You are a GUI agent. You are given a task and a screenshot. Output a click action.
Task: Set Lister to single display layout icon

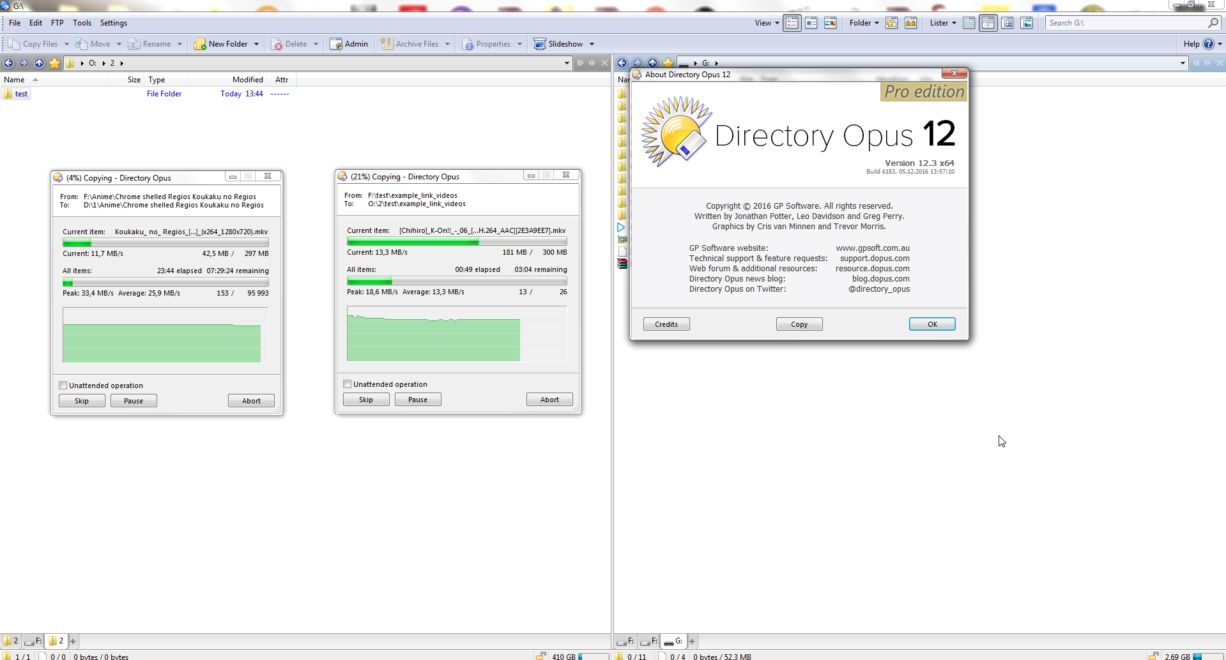pyautogui.click(x=969, y=23)
